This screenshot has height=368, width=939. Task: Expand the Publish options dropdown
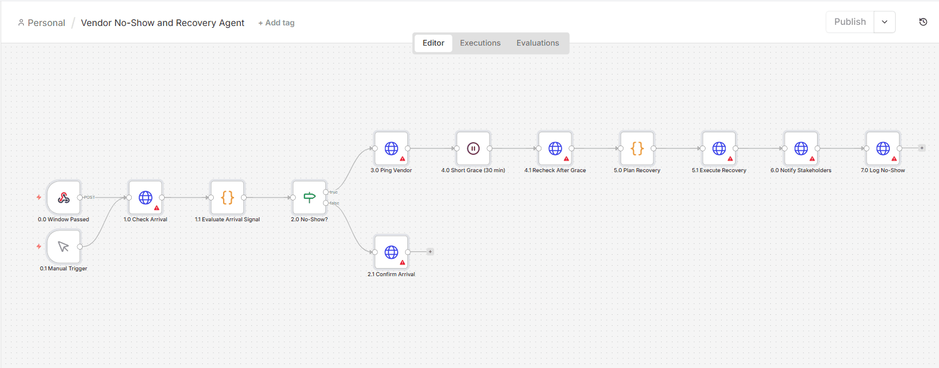coord(885,22)
